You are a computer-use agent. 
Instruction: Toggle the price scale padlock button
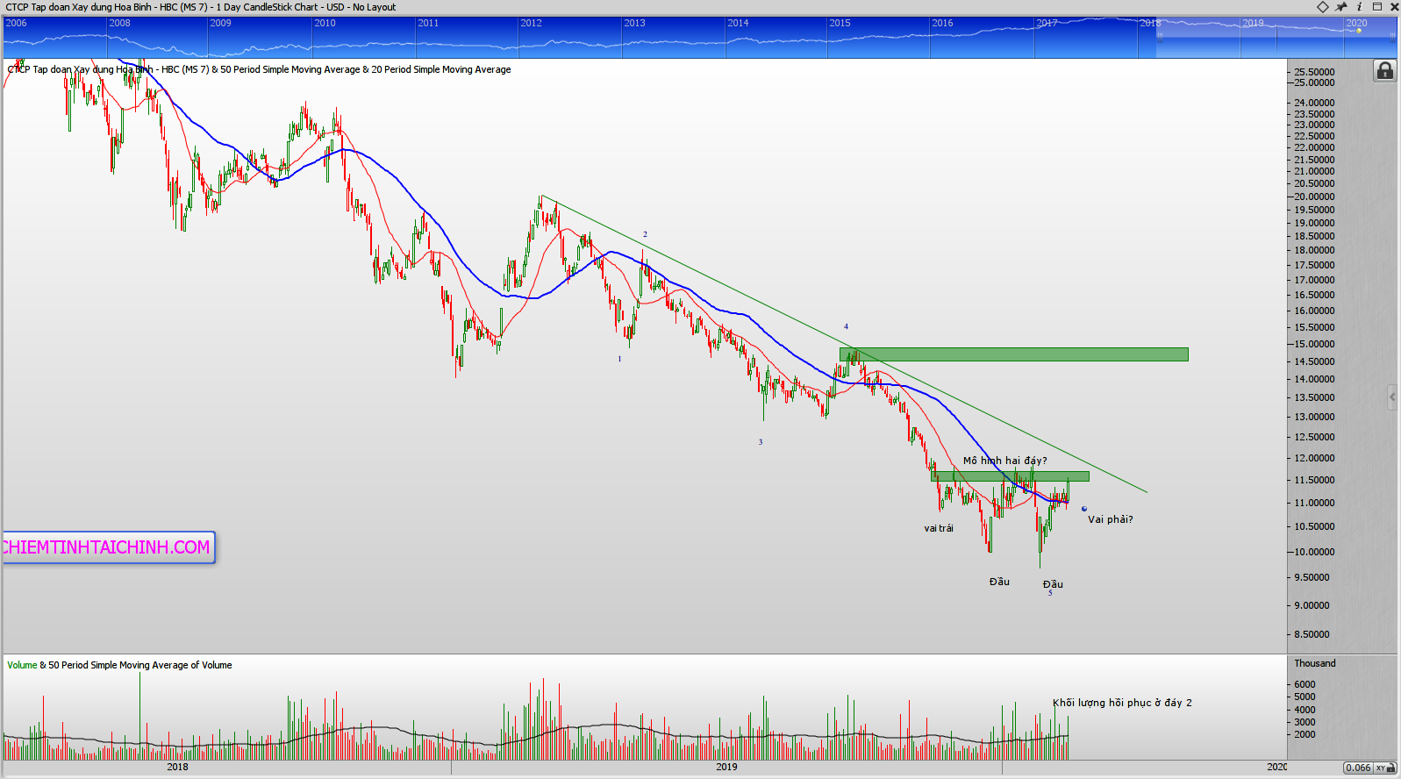(x=1384, y=71)
